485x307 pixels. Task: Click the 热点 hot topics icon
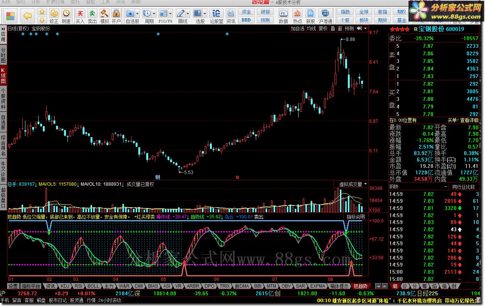pos(298,16)
